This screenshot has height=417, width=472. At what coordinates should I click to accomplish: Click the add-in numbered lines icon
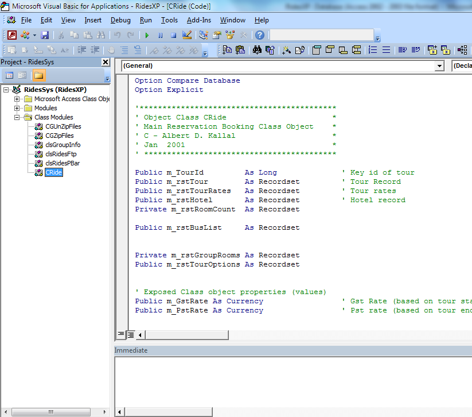click(373, 50)
